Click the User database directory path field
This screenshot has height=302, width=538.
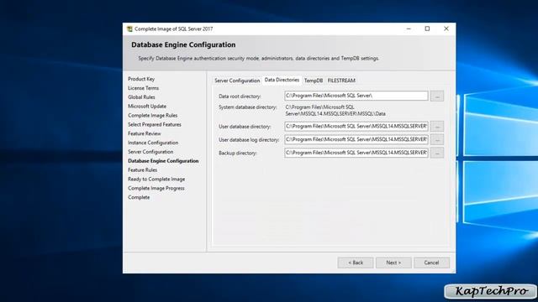coord(356,127)
